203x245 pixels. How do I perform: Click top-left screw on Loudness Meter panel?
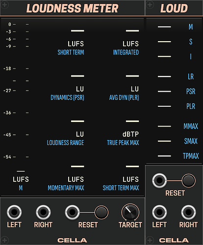(5, 4)
